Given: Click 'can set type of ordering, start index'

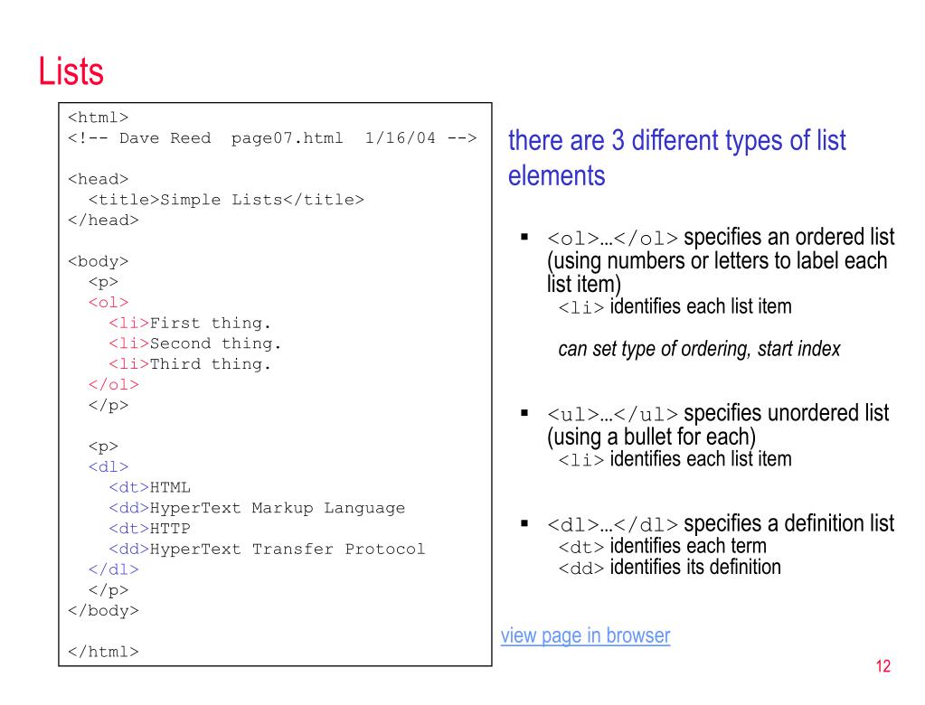Looking at the screenshot, I should click(x=699, y=349).
